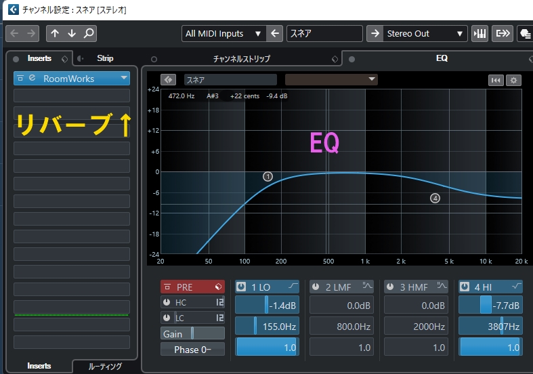The width and height of the screenshot is (533, 374).
Task: Click the channel strip preset diamond icon
Action: pyautogui.click(x=335, y=59)
